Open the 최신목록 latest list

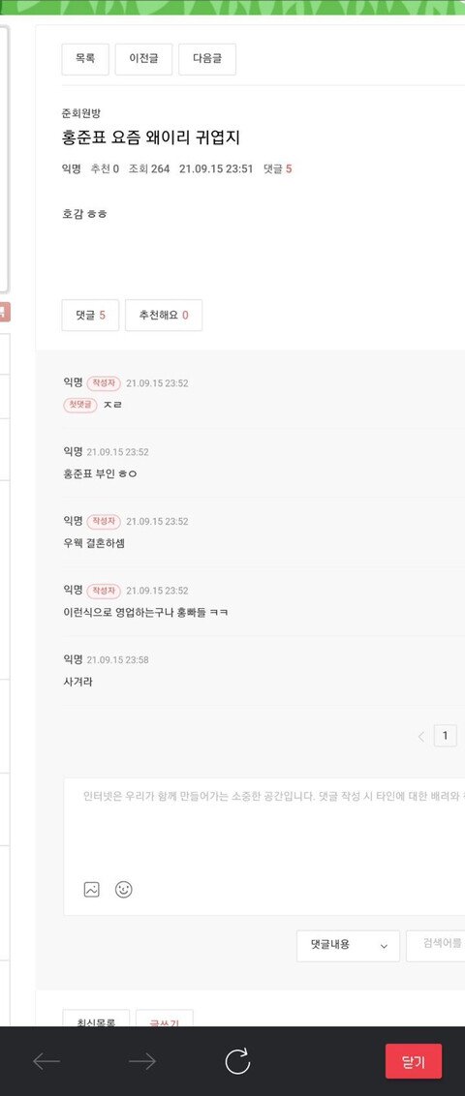pos(97,1018)
